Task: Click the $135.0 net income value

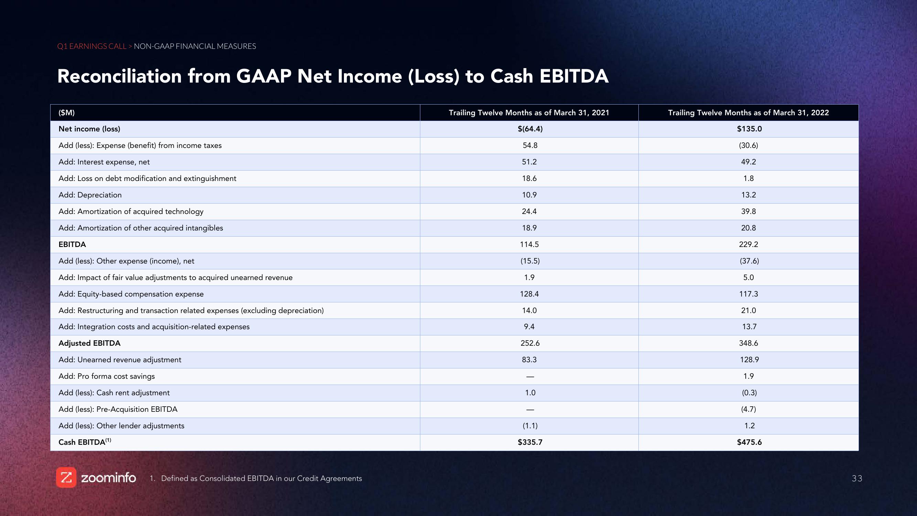Action: pyautogui.click(x=749, y=129)
